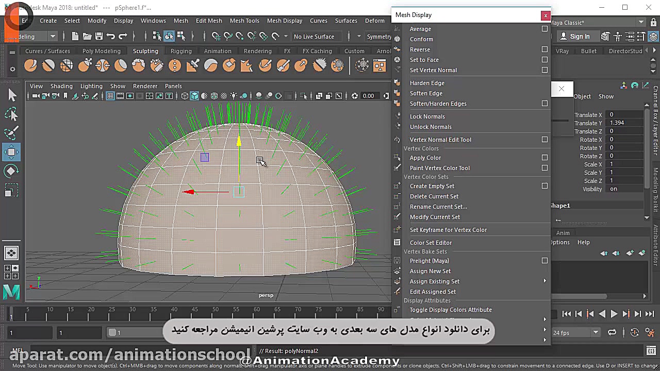Open the Symmetry dropdown in the status line
This screenshot has height=371, width=660.
click(379, 37)
